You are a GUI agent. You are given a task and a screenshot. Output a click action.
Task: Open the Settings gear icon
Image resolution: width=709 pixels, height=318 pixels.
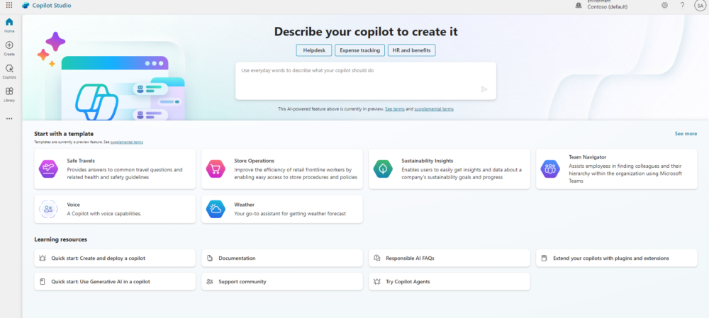[664, 5]
